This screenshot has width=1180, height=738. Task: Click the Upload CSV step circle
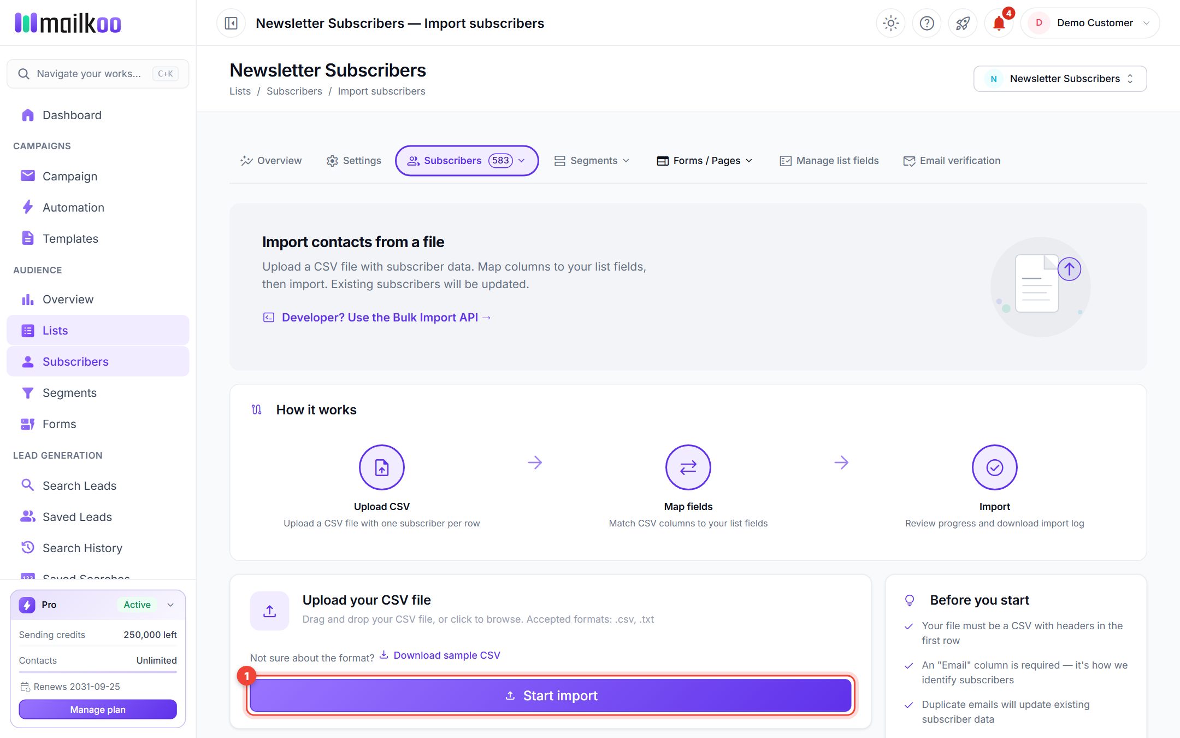click(382, 467)
